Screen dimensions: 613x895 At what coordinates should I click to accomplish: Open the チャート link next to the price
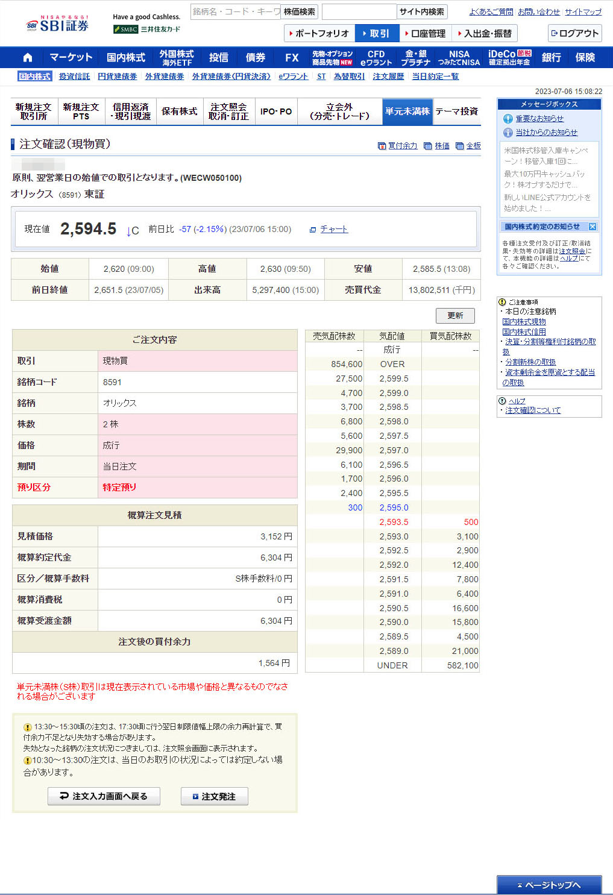coord(333,229)
